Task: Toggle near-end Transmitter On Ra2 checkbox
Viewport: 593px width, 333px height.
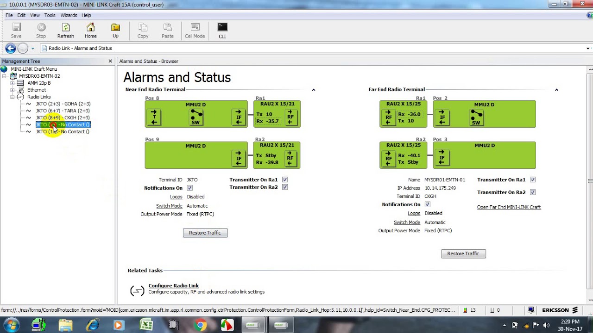Action: pyautogui.click(x=285, y=187)
